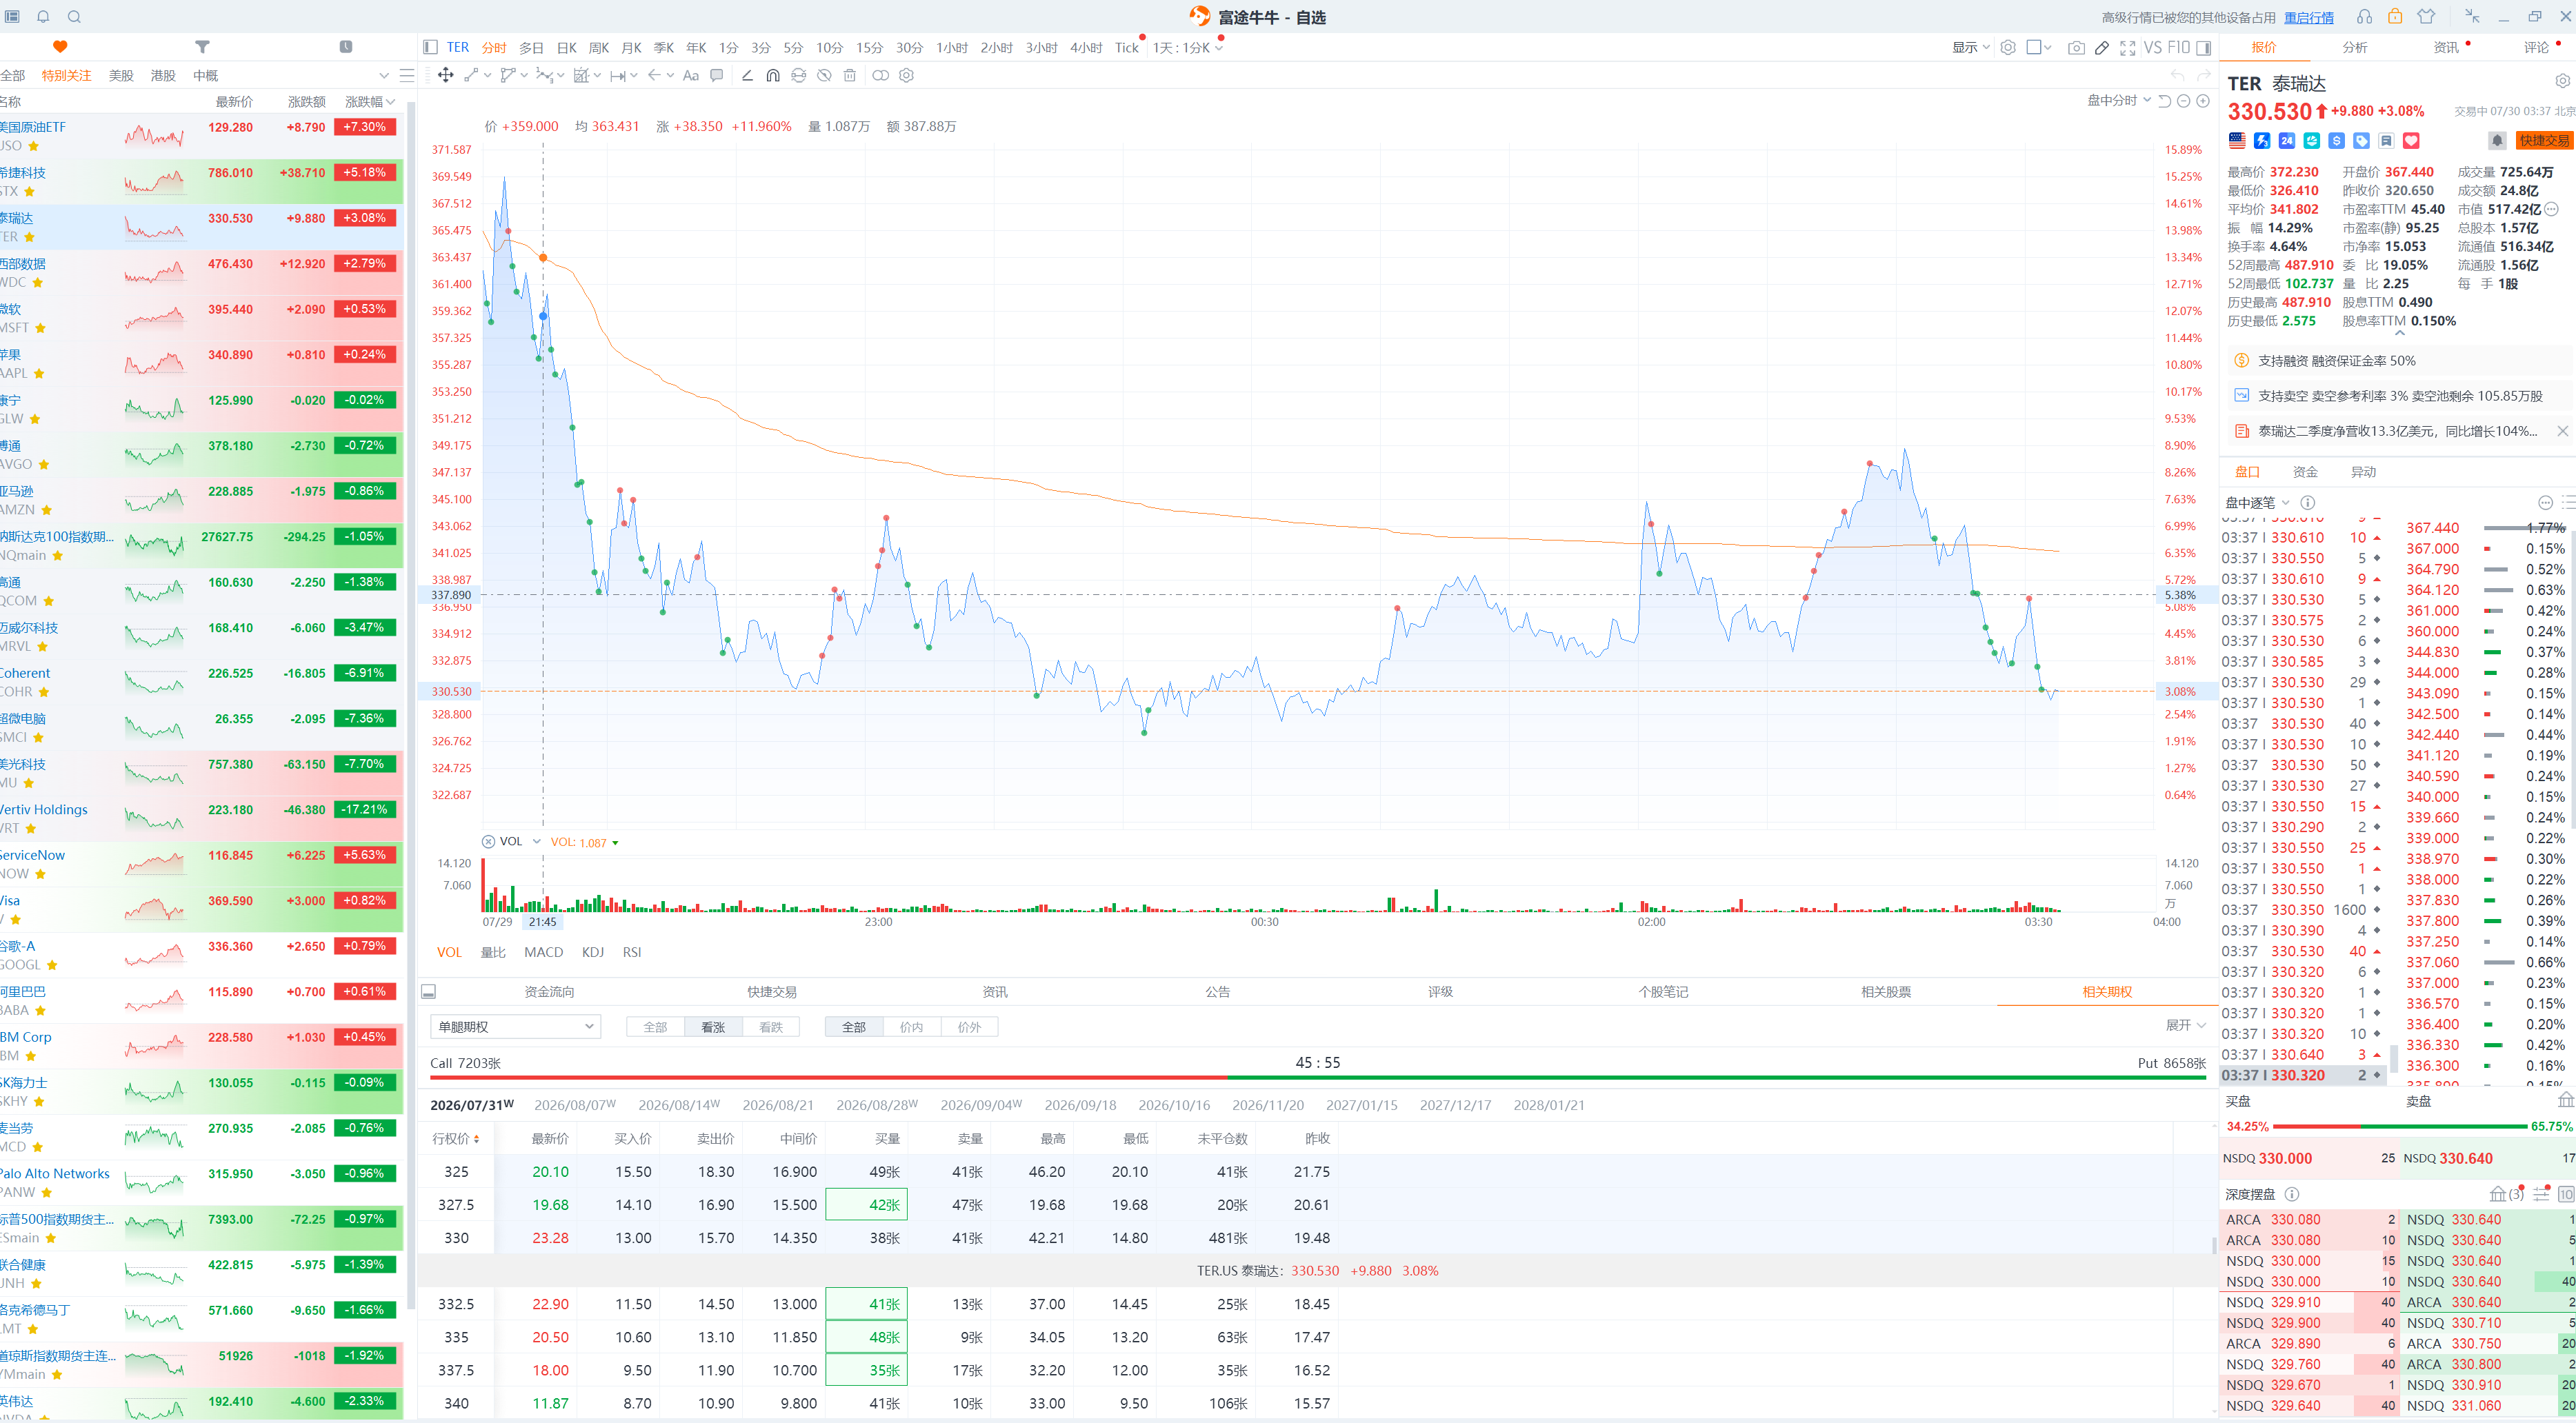This screenshot has height=1423, width=2576.
Task: Toggle the right quote sidebar panel
Action: [x=2203, y=47]
